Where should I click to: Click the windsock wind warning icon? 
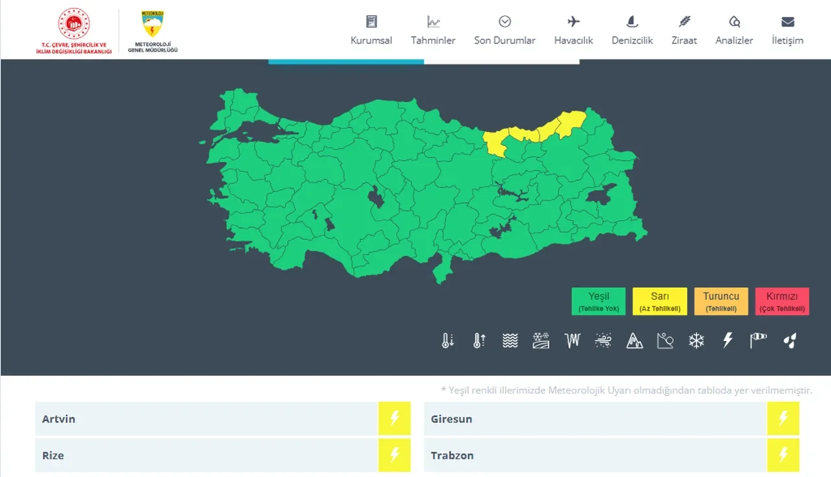(758, 340)
